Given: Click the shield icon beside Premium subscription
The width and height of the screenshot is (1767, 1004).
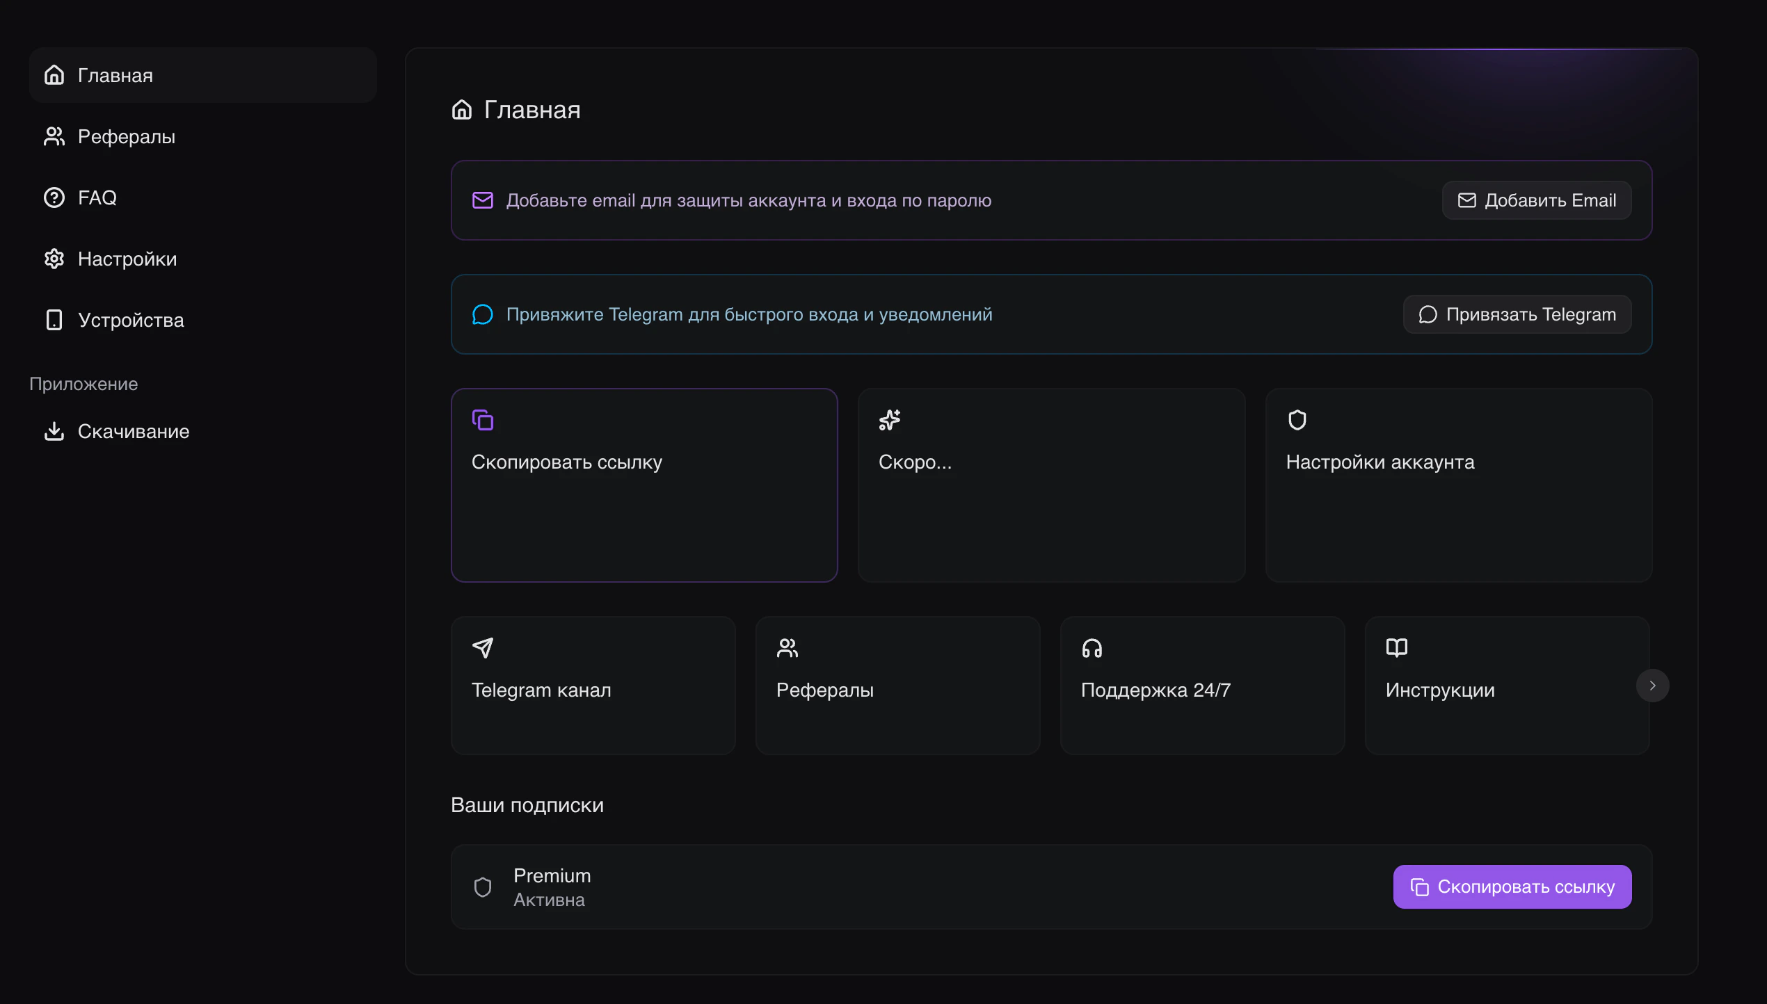Looking at the screenshot, I should pos(483,887).
